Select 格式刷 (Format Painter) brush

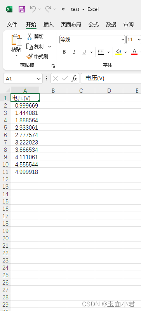[x=37, y=57]
